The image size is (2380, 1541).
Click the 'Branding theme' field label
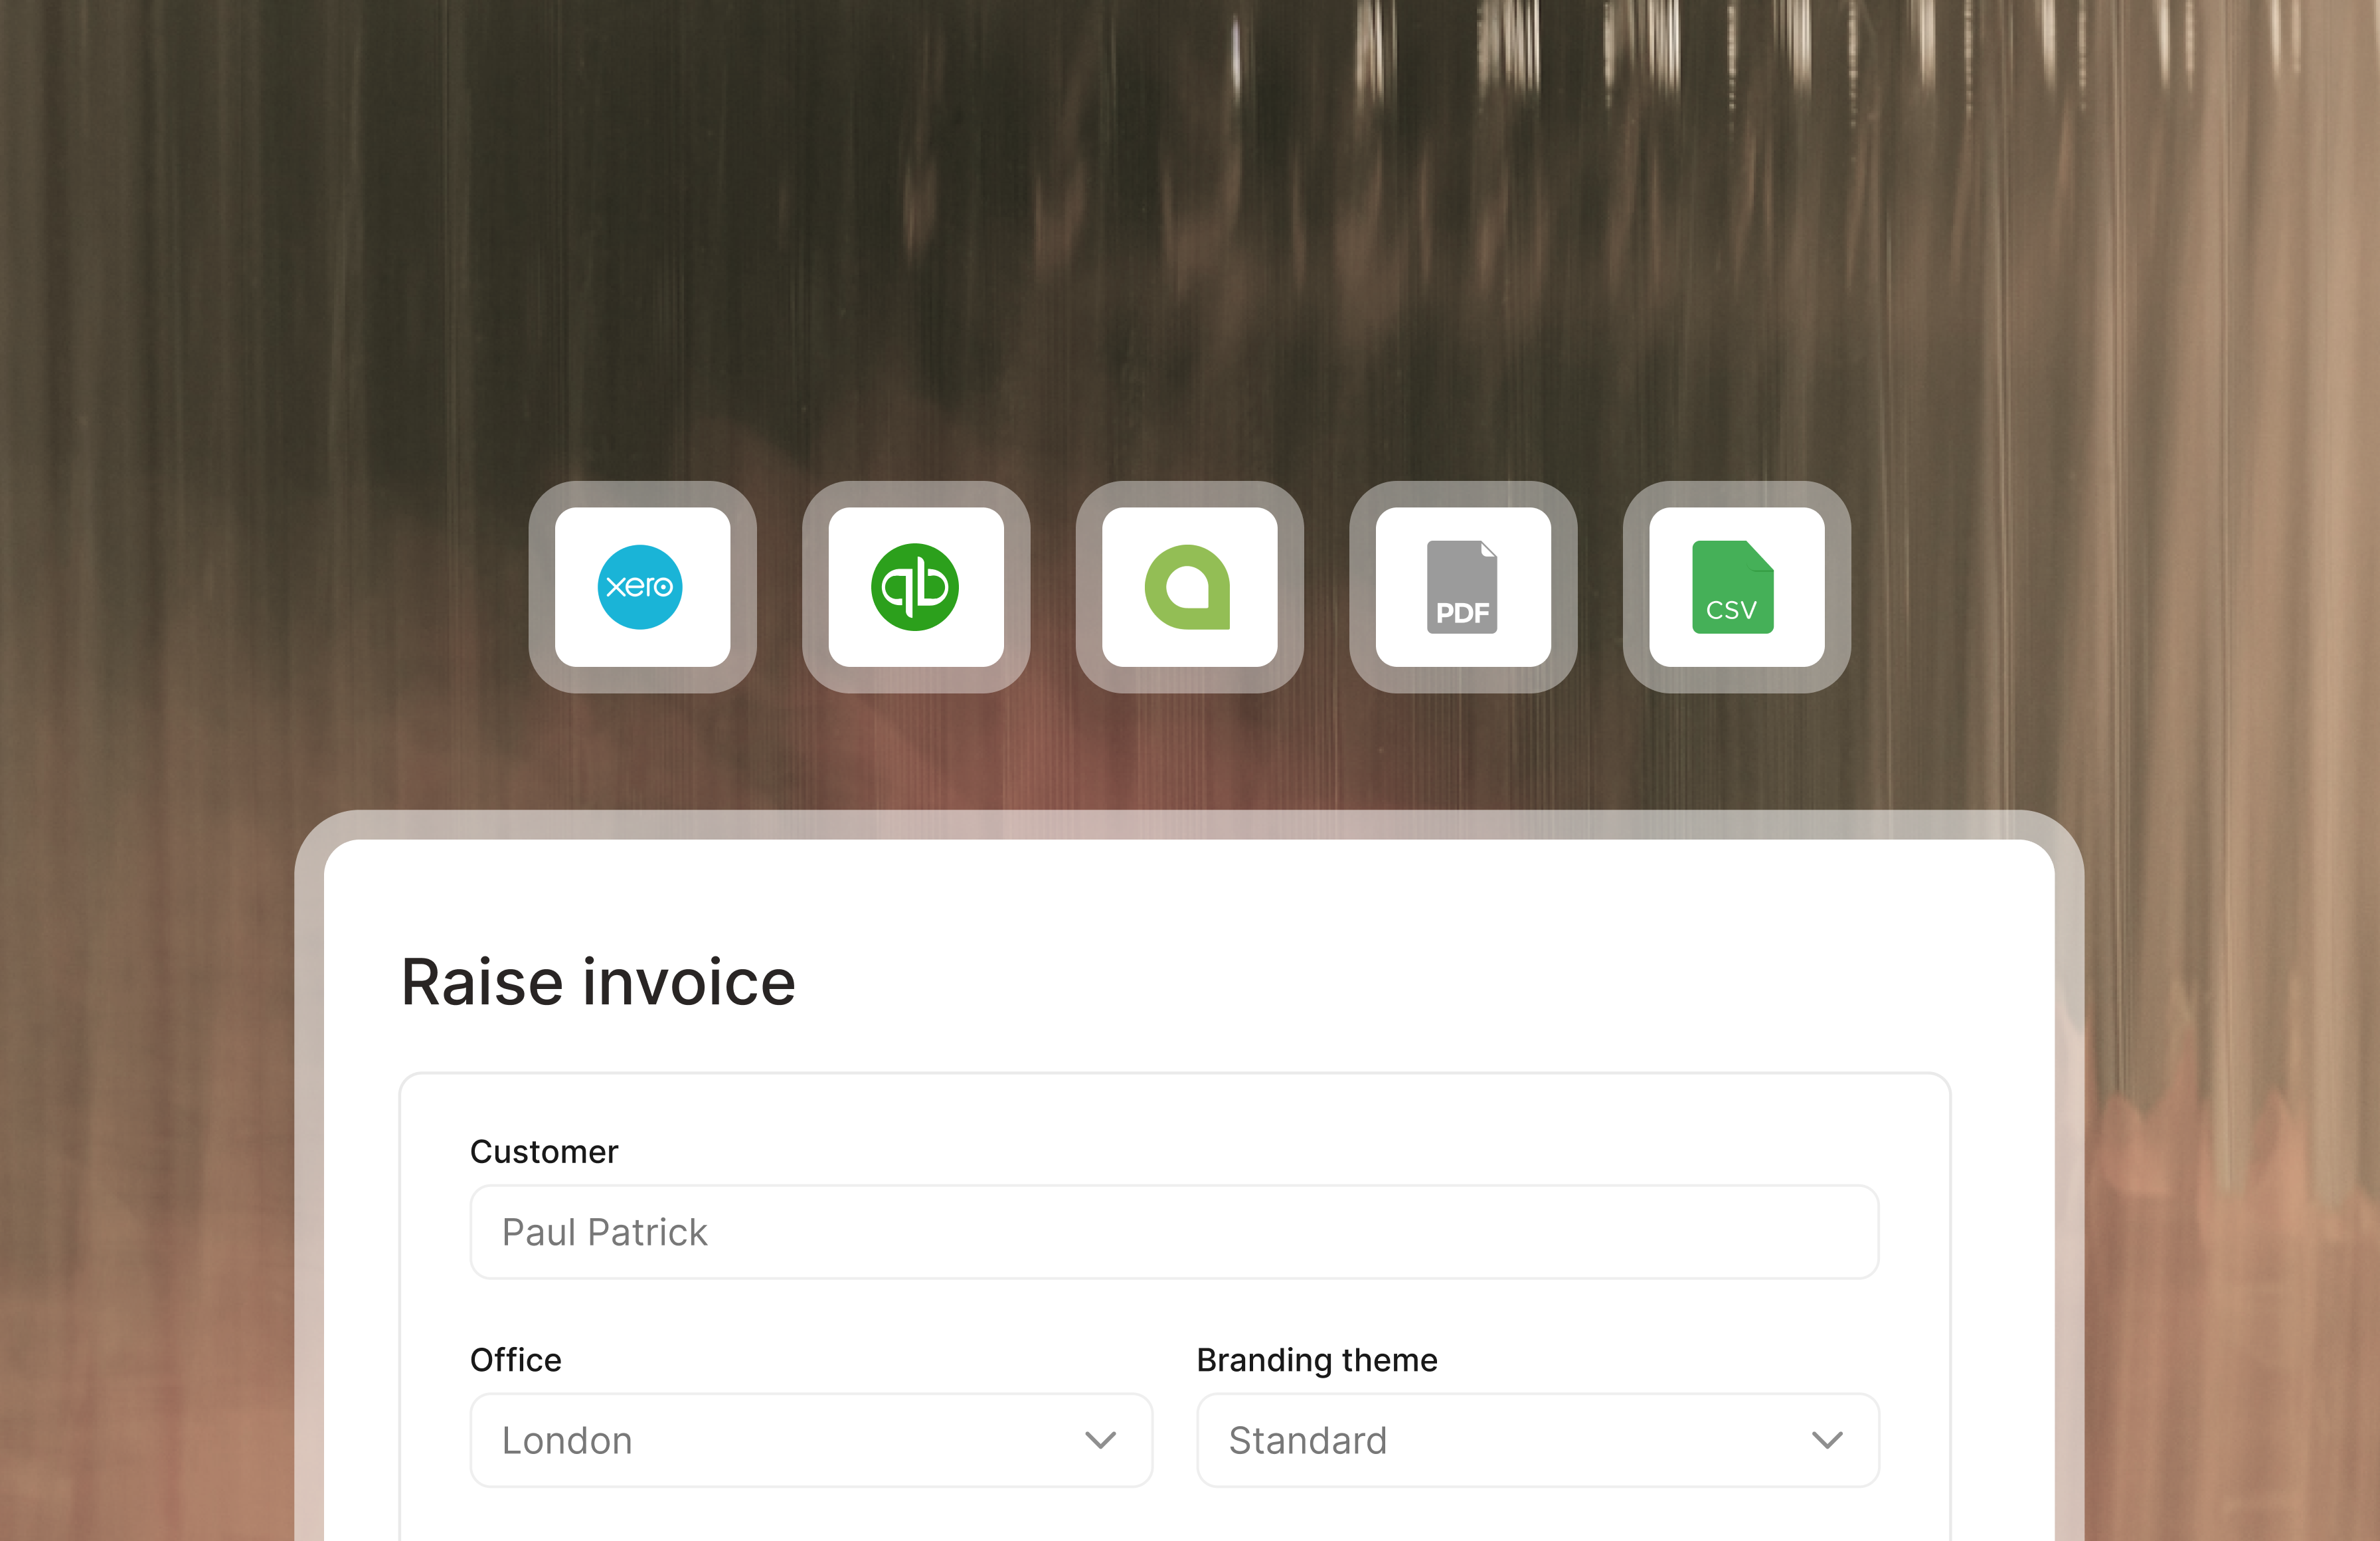click(1317, 1360)
